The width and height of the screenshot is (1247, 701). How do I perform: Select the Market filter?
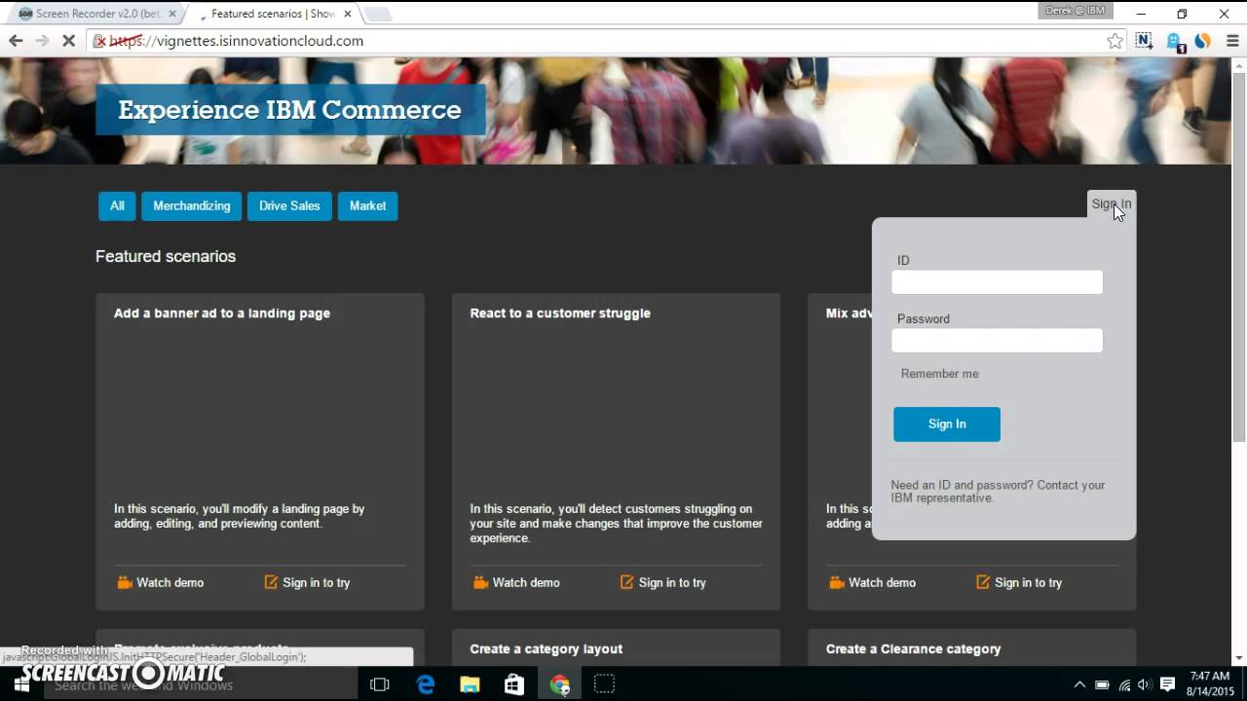(x=367, y=205)
